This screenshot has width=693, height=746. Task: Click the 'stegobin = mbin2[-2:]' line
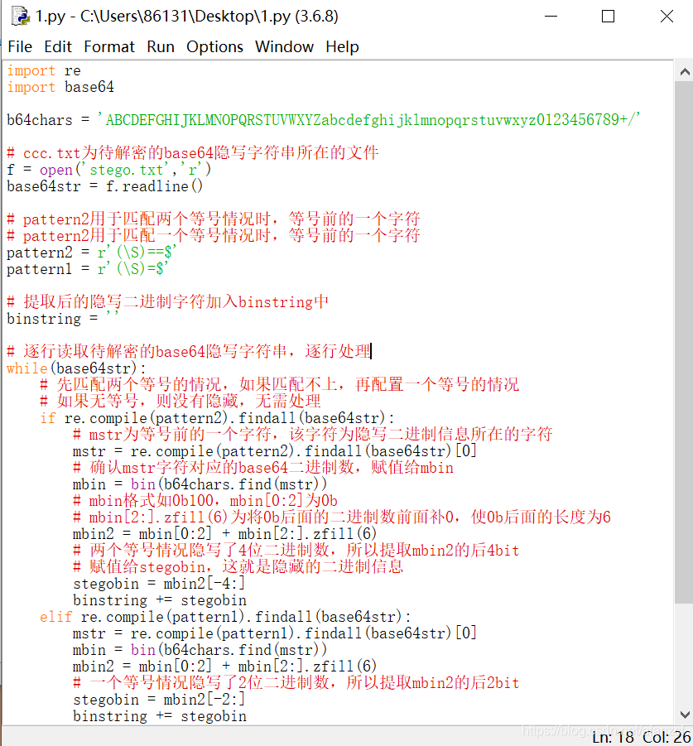point(159,700)
